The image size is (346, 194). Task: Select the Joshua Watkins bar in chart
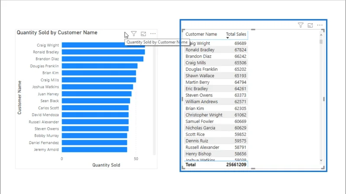(x=97, y=87)
